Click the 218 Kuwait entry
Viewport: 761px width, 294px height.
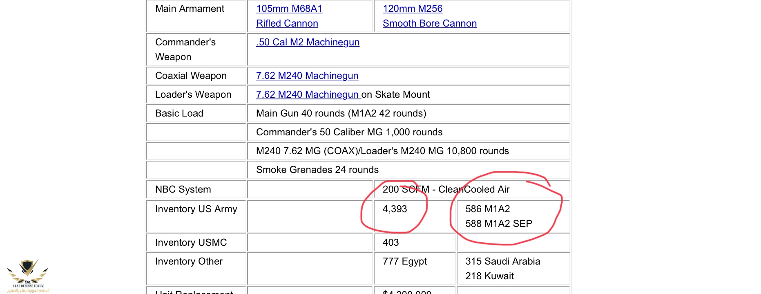click(489, 276)
